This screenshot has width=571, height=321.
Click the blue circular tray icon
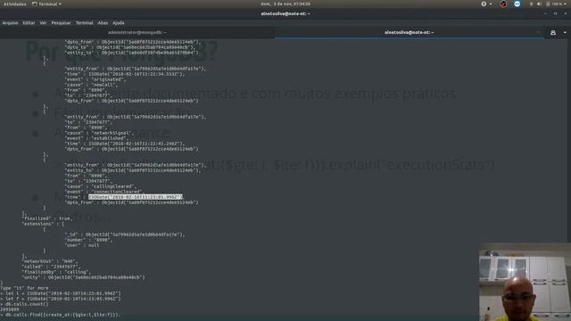pyautogui.click(x=517, y=4)
